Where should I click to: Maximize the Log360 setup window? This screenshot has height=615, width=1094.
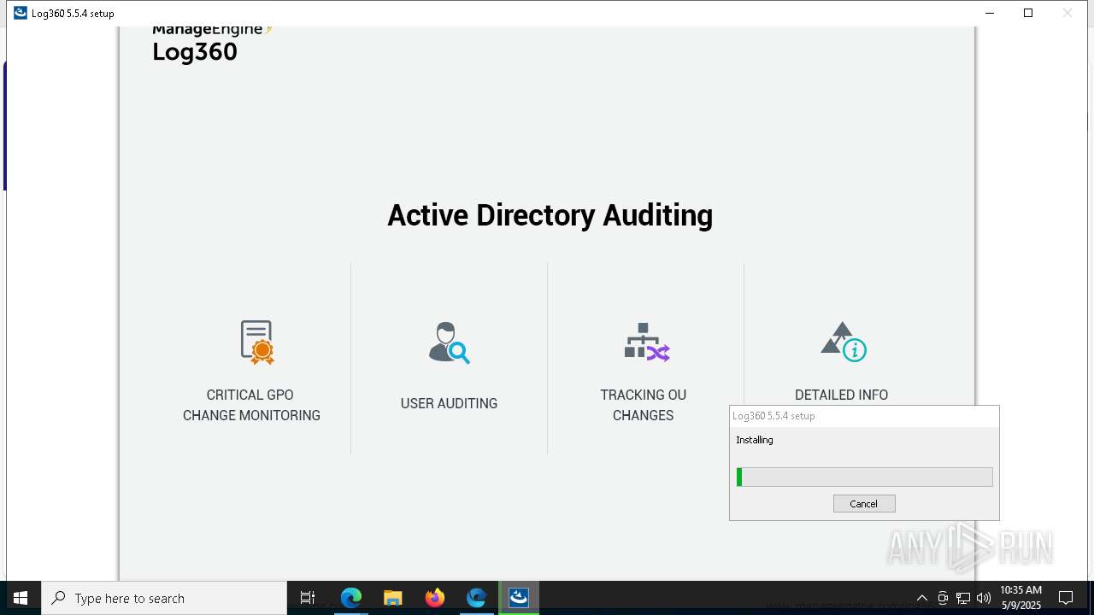point(1028,13)
